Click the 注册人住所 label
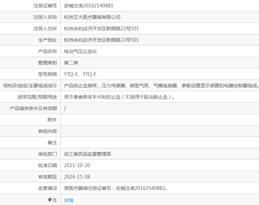This screenshot has height=205, width=259. [x=45, y=29]
